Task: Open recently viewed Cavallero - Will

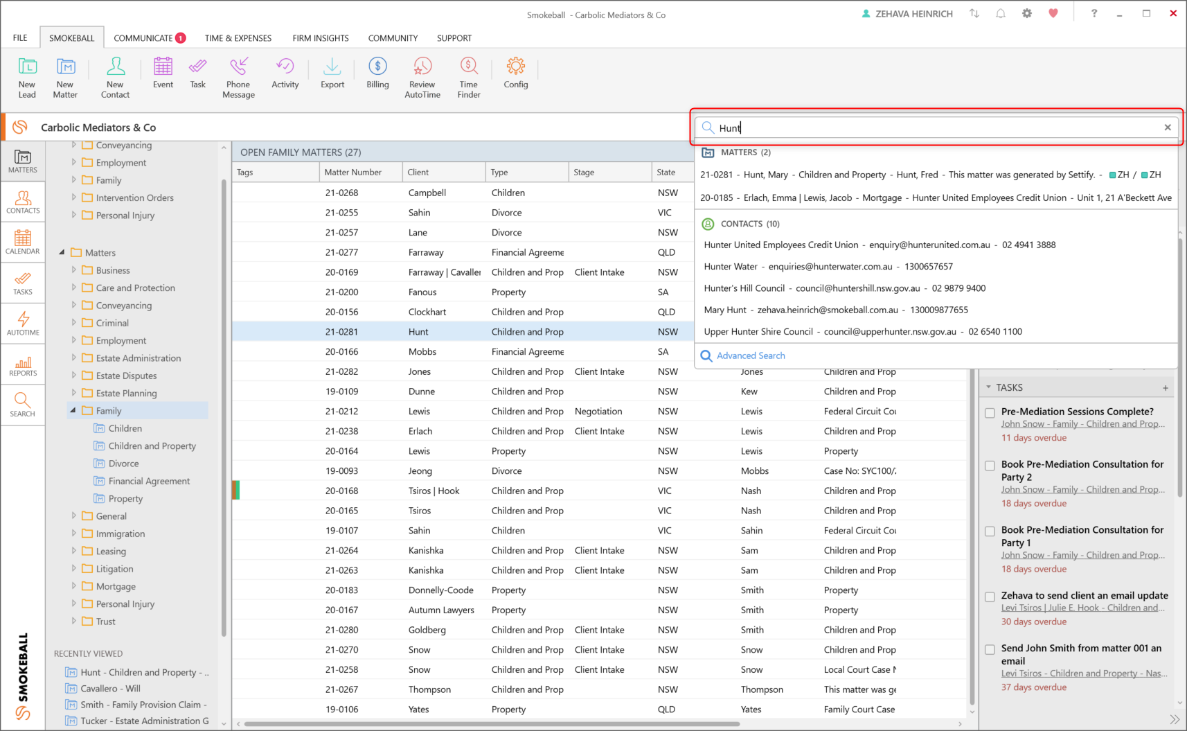Action: pos(110,689)
